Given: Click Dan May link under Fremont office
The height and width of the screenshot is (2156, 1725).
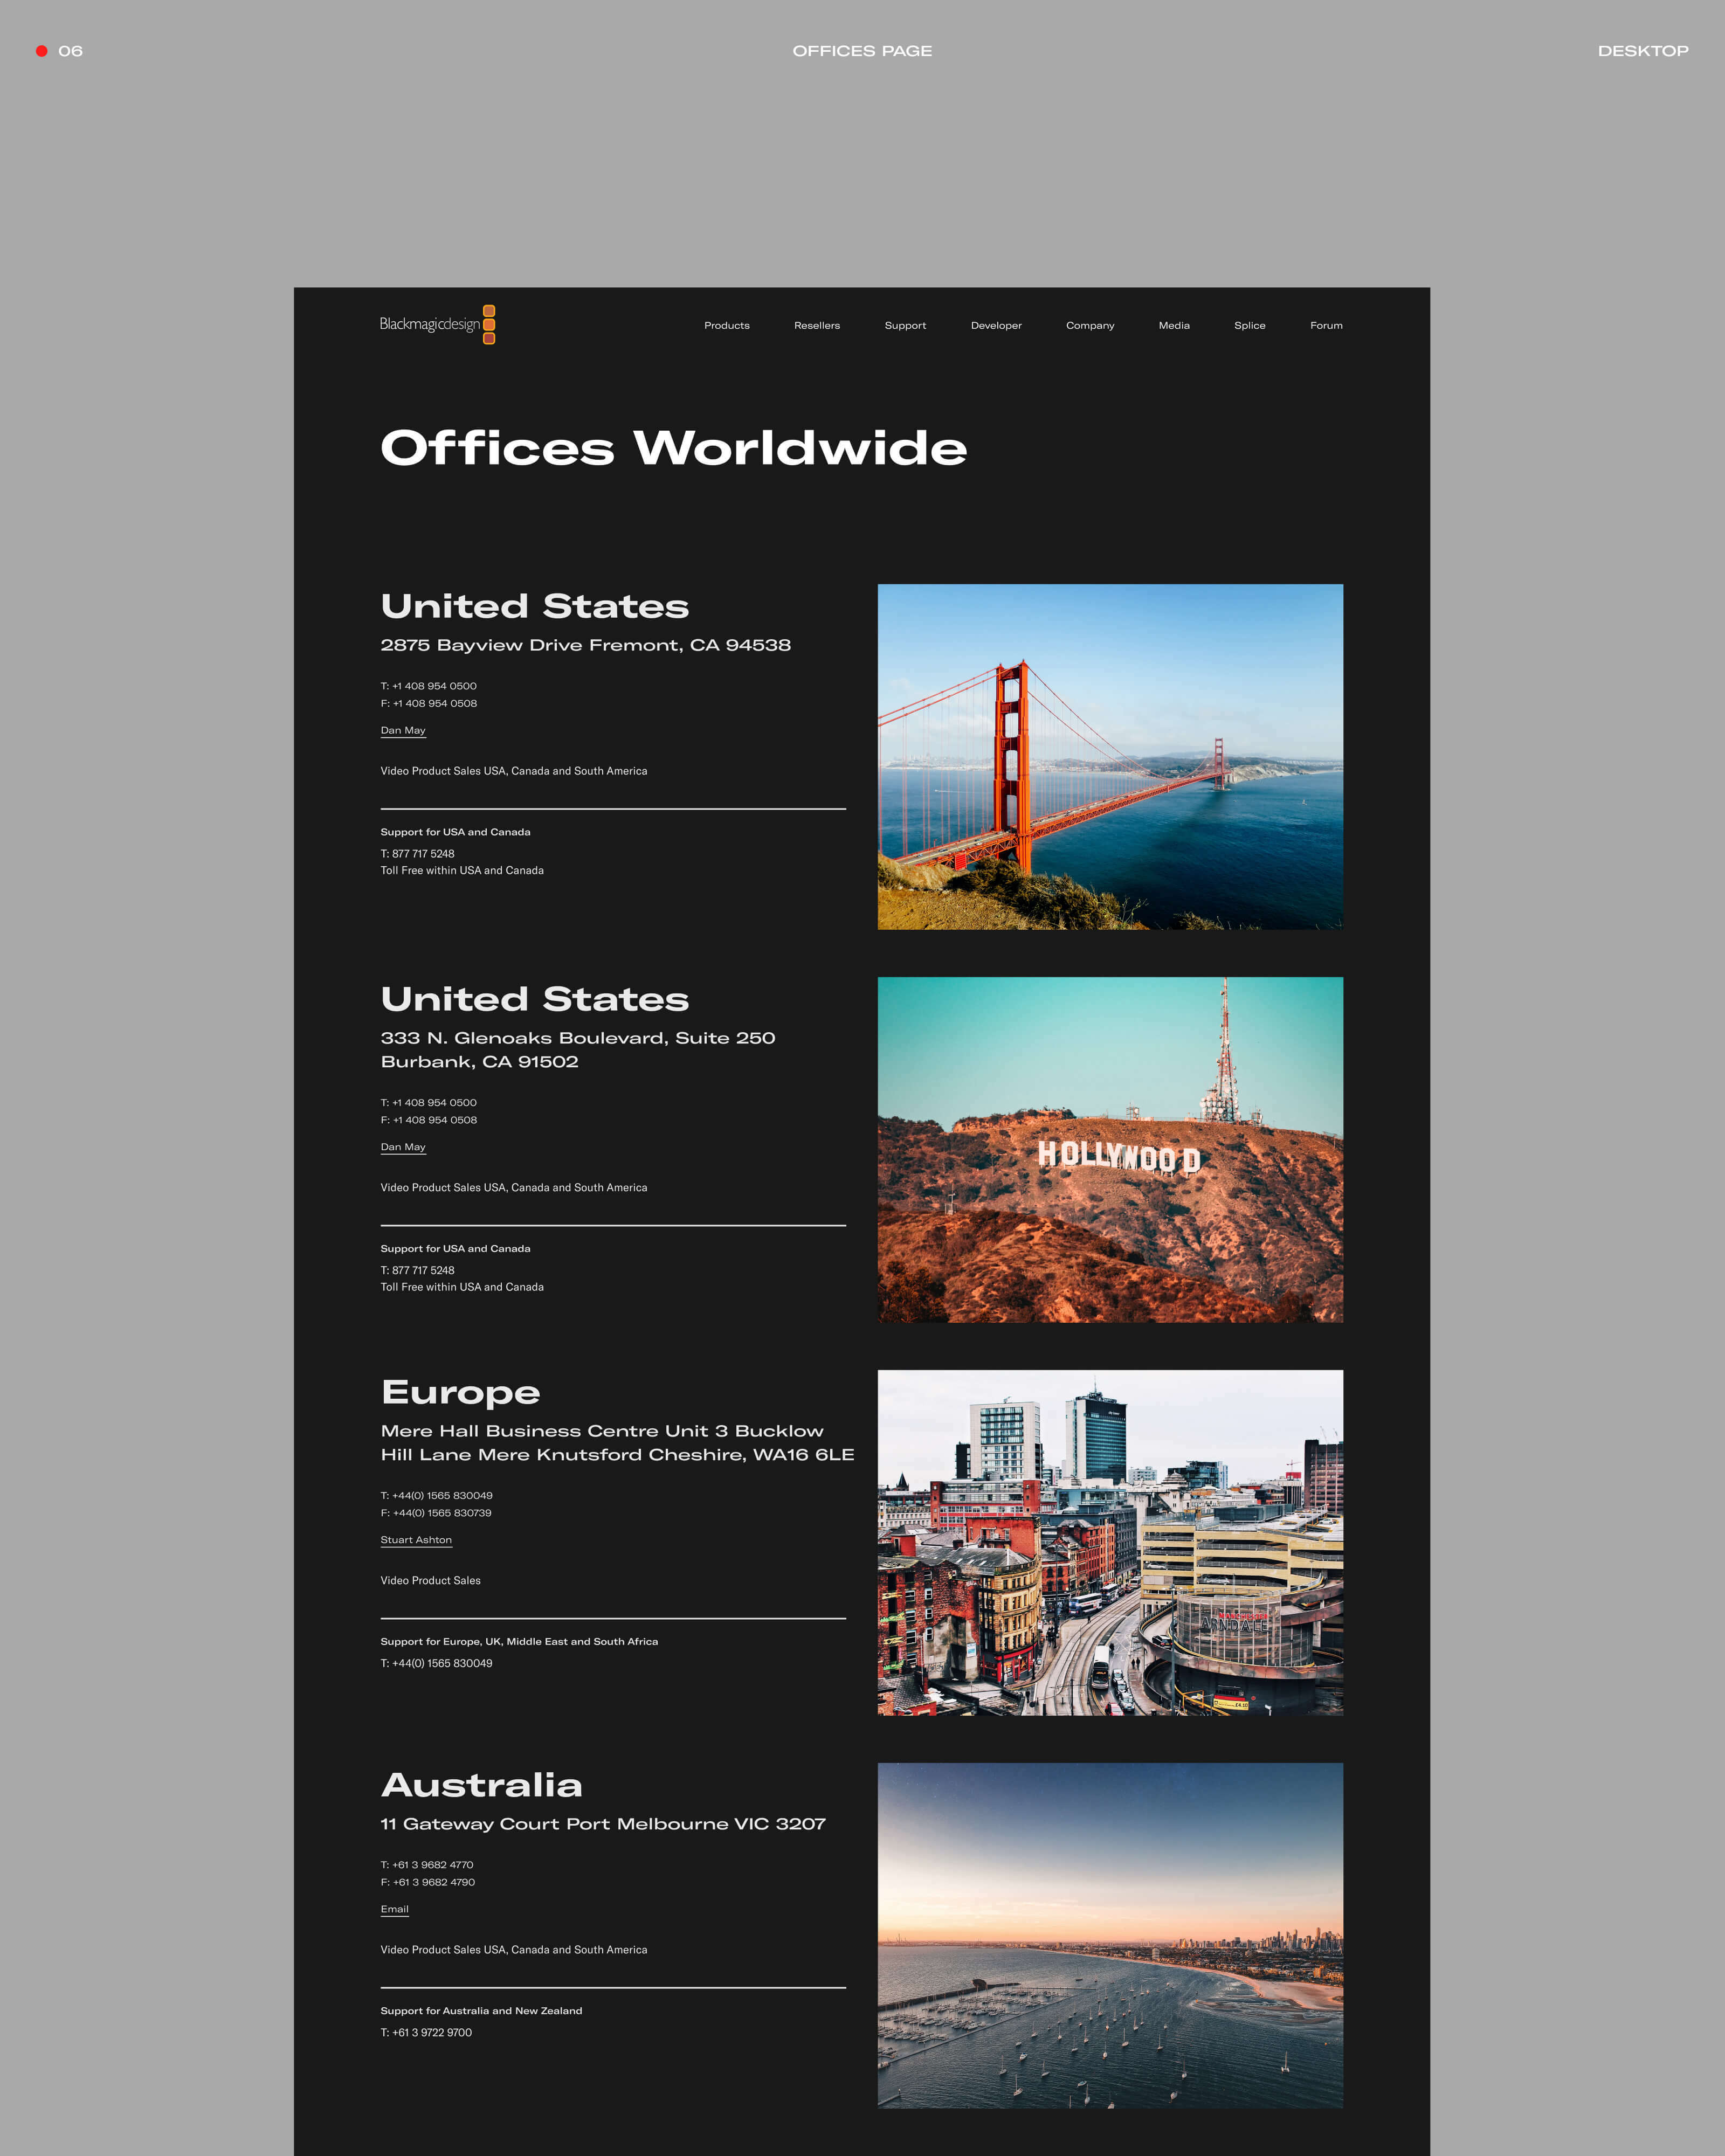Looking at the screenshot, I should (x=403, y=730).
